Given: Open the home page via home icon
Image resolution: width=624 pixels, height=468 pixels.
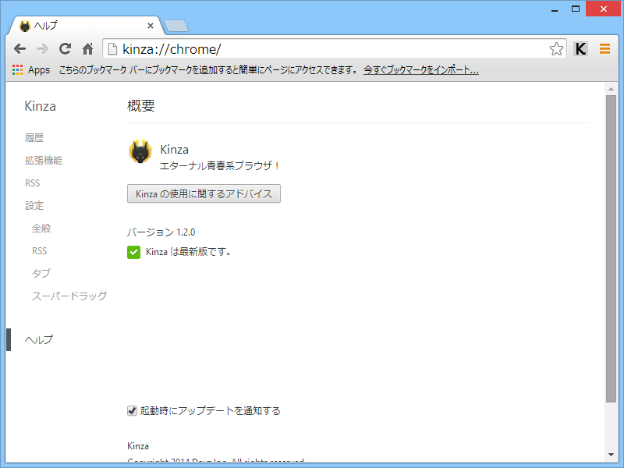Looking at the screenshot, I should (x=87, y=48).
